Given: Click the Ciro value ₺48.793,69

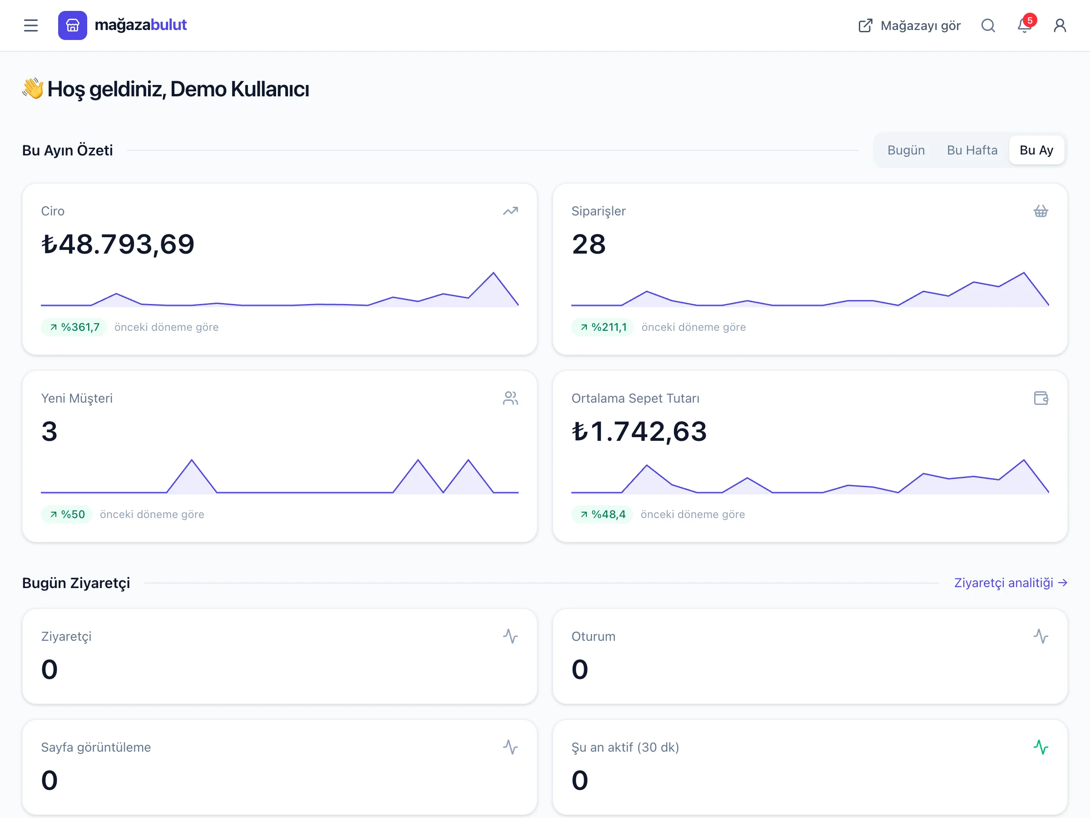Looking at the screenshot, I should tap(118, 244).
